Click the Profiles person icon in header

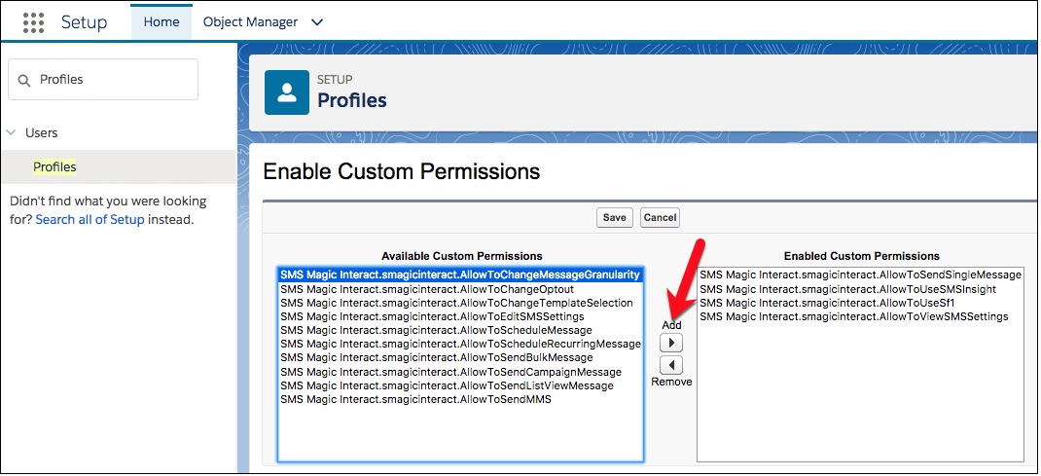click(287, 92)
